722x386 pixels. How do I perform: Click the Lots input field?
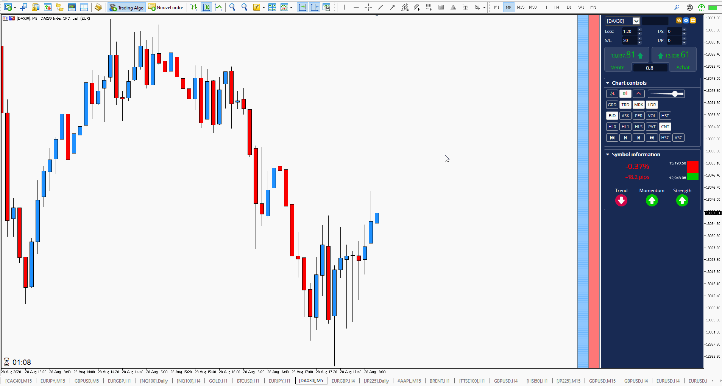coord(629,31)
